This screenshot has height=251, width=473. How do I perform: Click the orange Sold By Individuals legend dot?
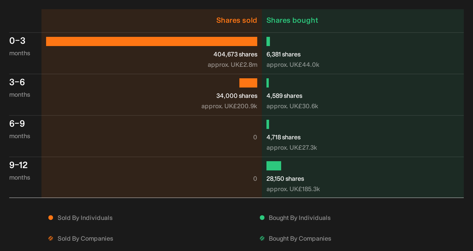tap(51, 218)
